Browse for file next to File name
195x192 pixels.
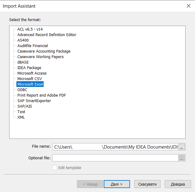tap(182, 147)
